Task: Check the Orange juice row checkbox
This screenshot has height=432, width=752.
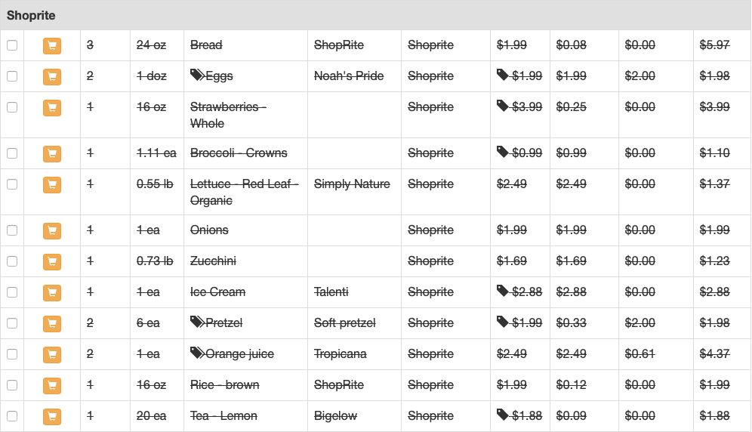Action: tap(12, 354)
